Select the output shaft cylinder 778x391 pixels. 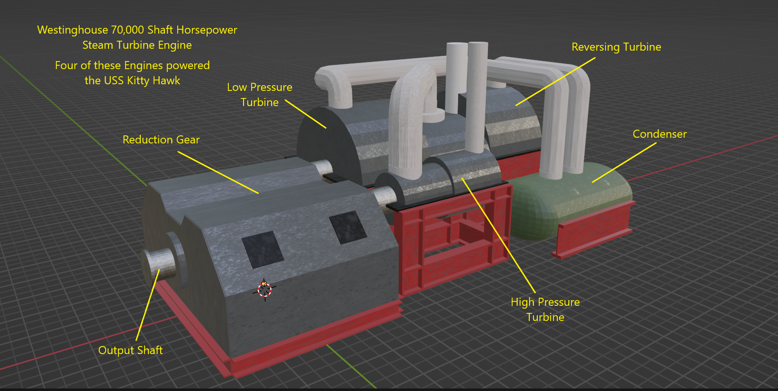160,266
